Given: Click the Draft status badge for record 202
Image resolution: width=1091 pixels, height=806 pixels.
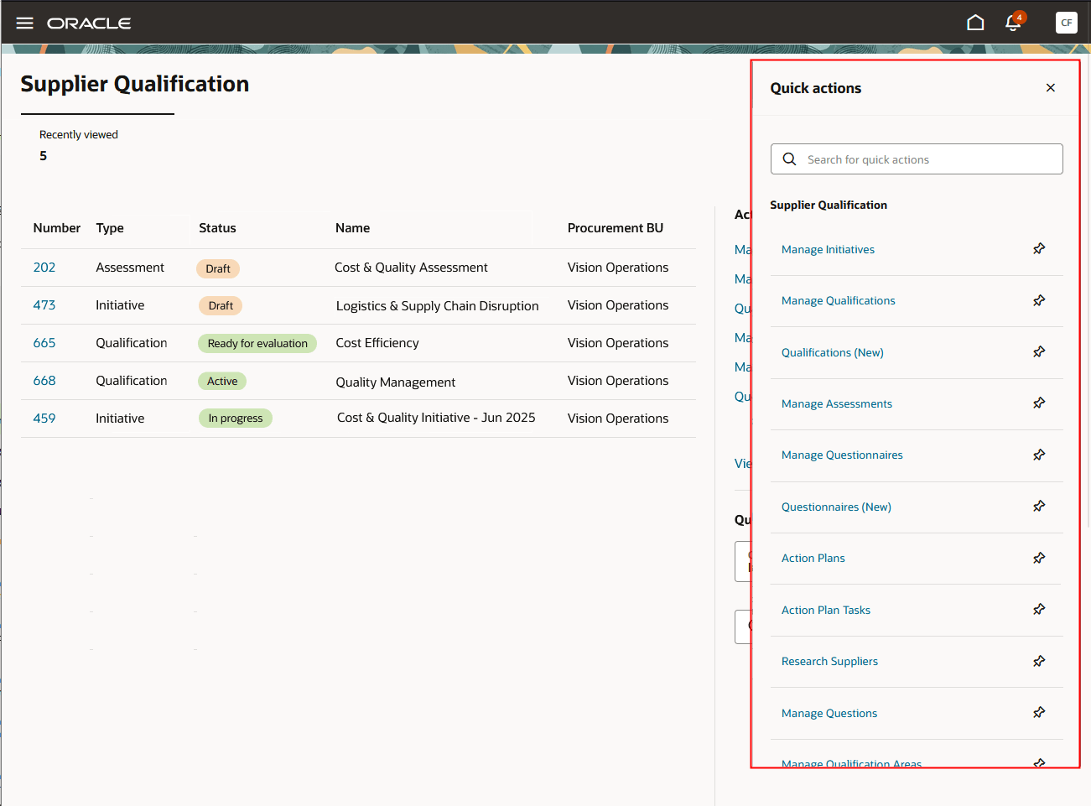Looking at the screenshot, I should click(218, 268).
